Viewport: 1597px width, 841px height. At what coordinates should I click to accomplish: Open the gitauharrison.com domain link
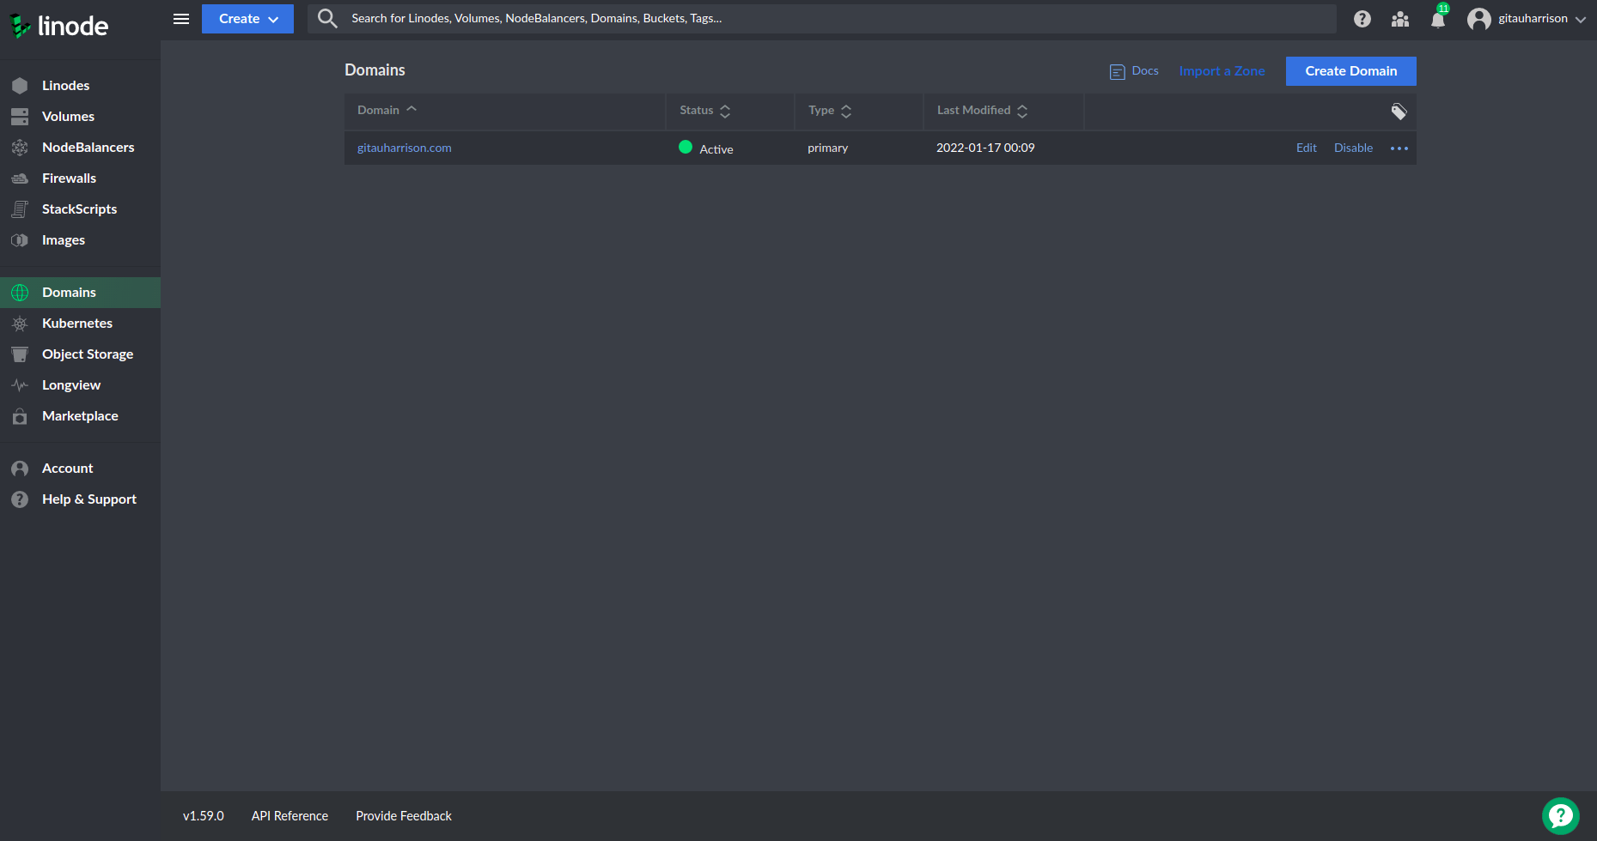click(x=404, y=148)
